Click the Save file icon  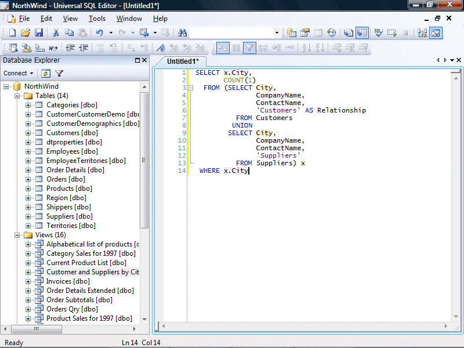(39, 33)
